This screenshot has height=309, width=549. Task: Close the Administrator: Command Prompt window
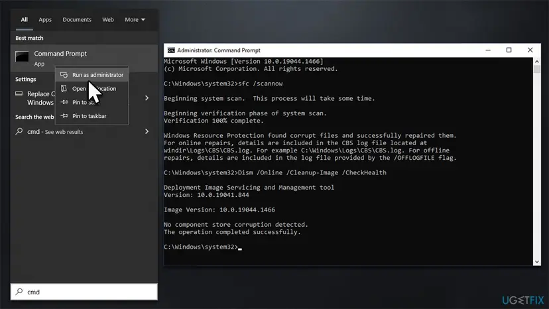click(530, 50)
